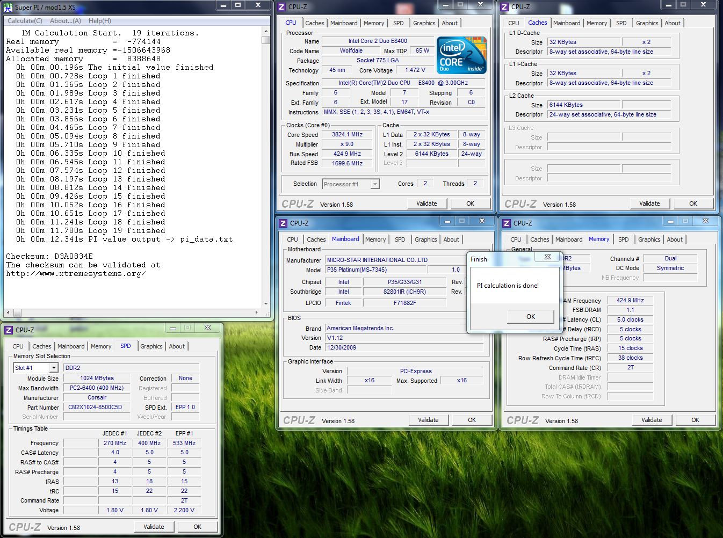Click the 'Checksum: D3A0834E' line in Super PI

49,256
